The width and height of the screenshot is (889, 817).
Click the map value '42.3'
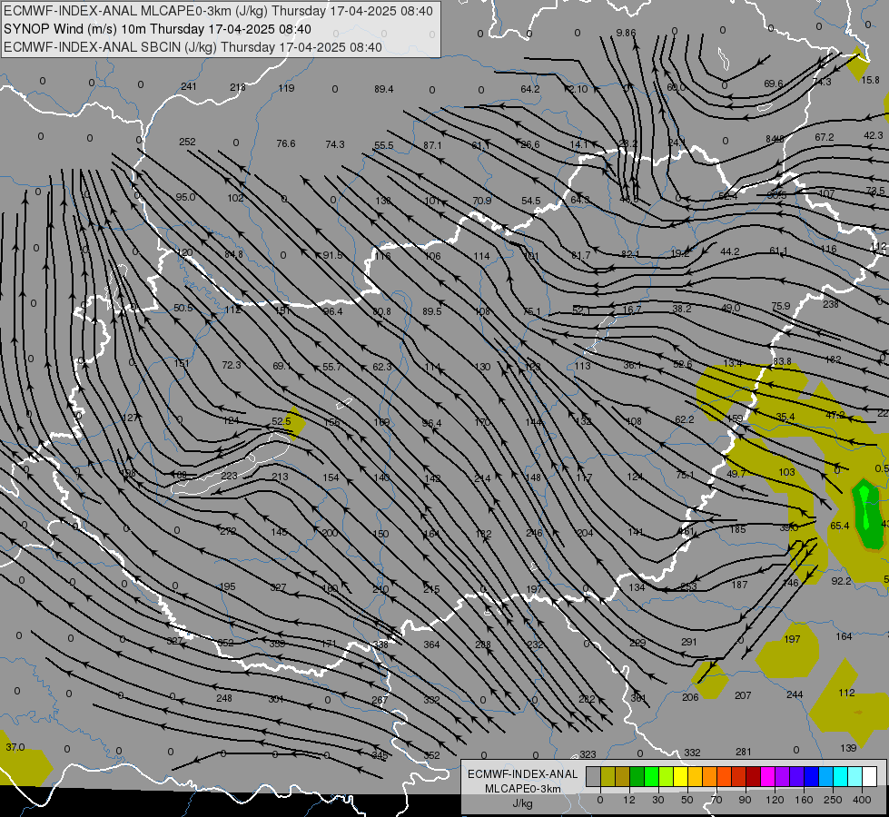pyautogui.click(x=874, y=135)
